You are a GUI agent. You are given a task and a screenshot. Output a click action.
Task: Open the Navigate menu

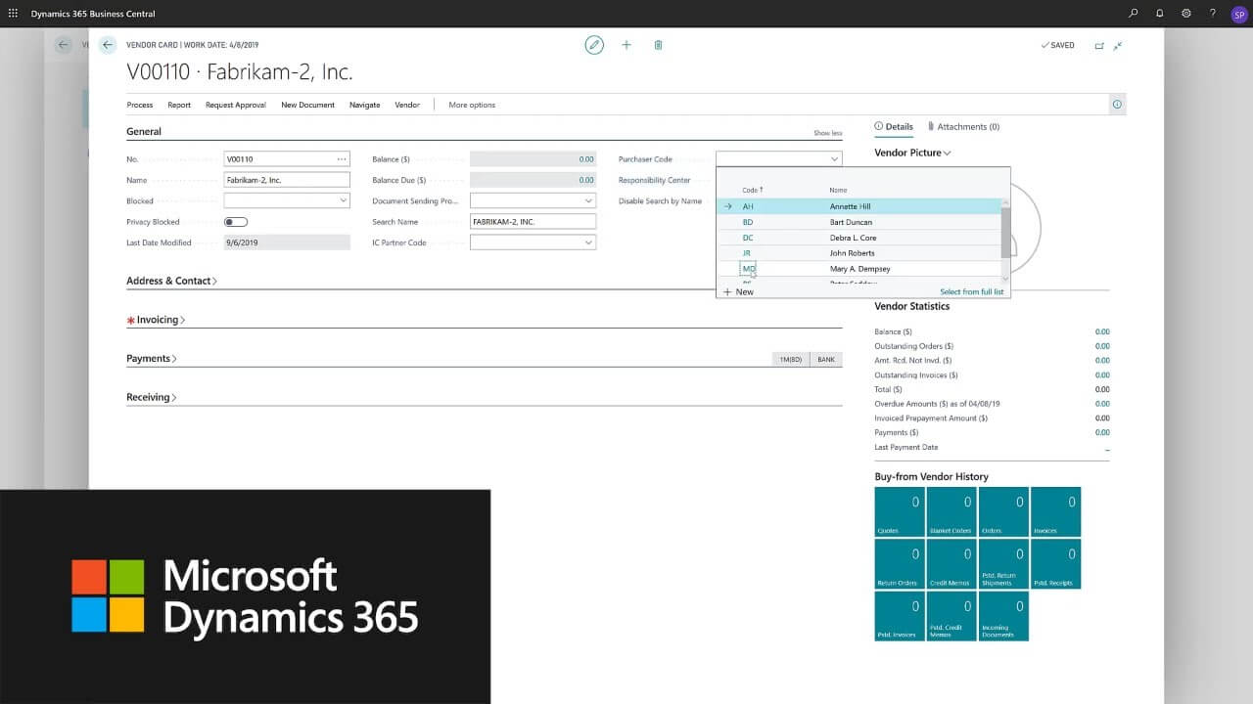point(364,105)
